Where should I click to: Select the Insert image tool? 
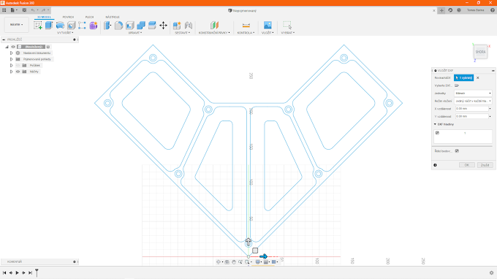click(x=268, y=26)
